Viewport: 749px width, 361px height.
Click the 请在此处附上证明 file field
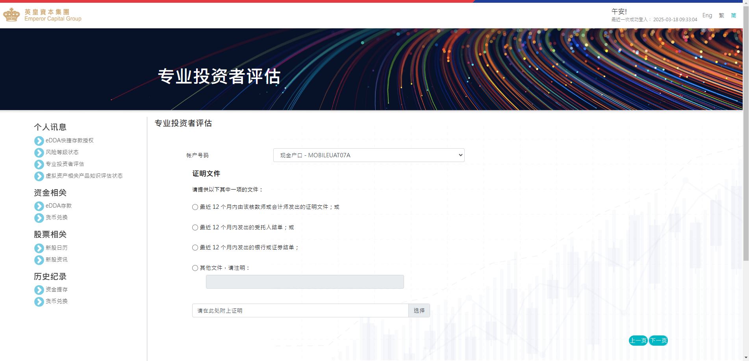tap(300, 311)
